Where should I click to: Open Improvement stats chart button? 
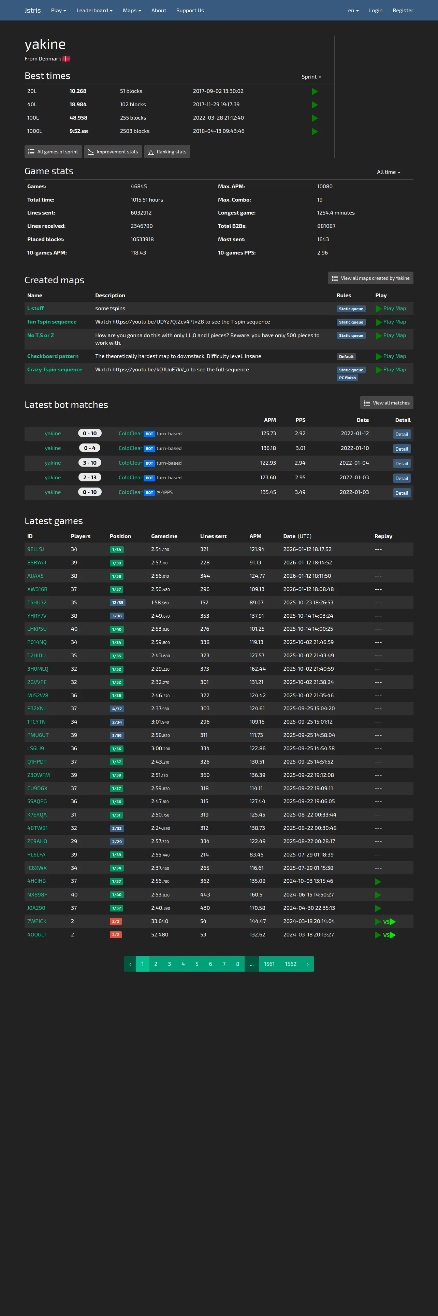113,152
